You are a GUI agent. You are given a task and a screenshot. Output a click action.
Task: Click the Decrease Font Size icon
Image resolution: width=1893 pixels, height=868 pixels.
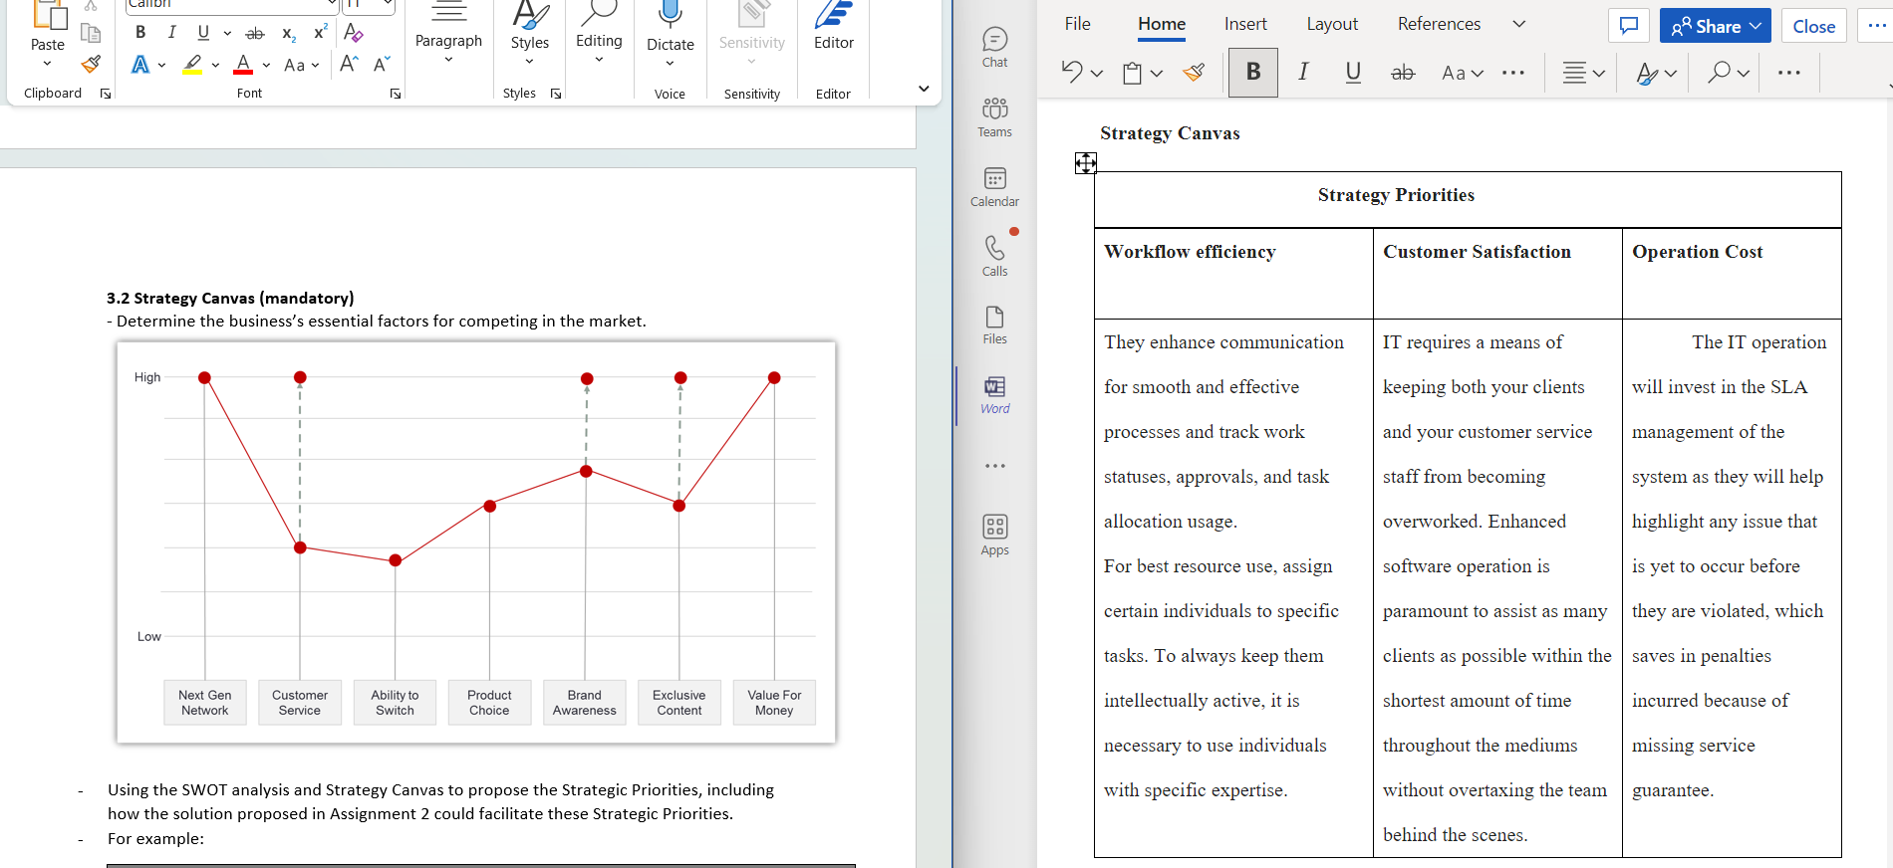(x=382, y=65)
